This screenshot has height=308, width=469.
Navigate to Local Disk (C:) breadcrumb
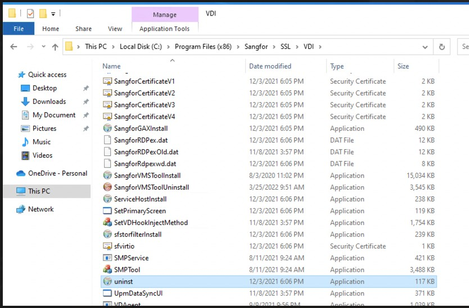[141, 47]
